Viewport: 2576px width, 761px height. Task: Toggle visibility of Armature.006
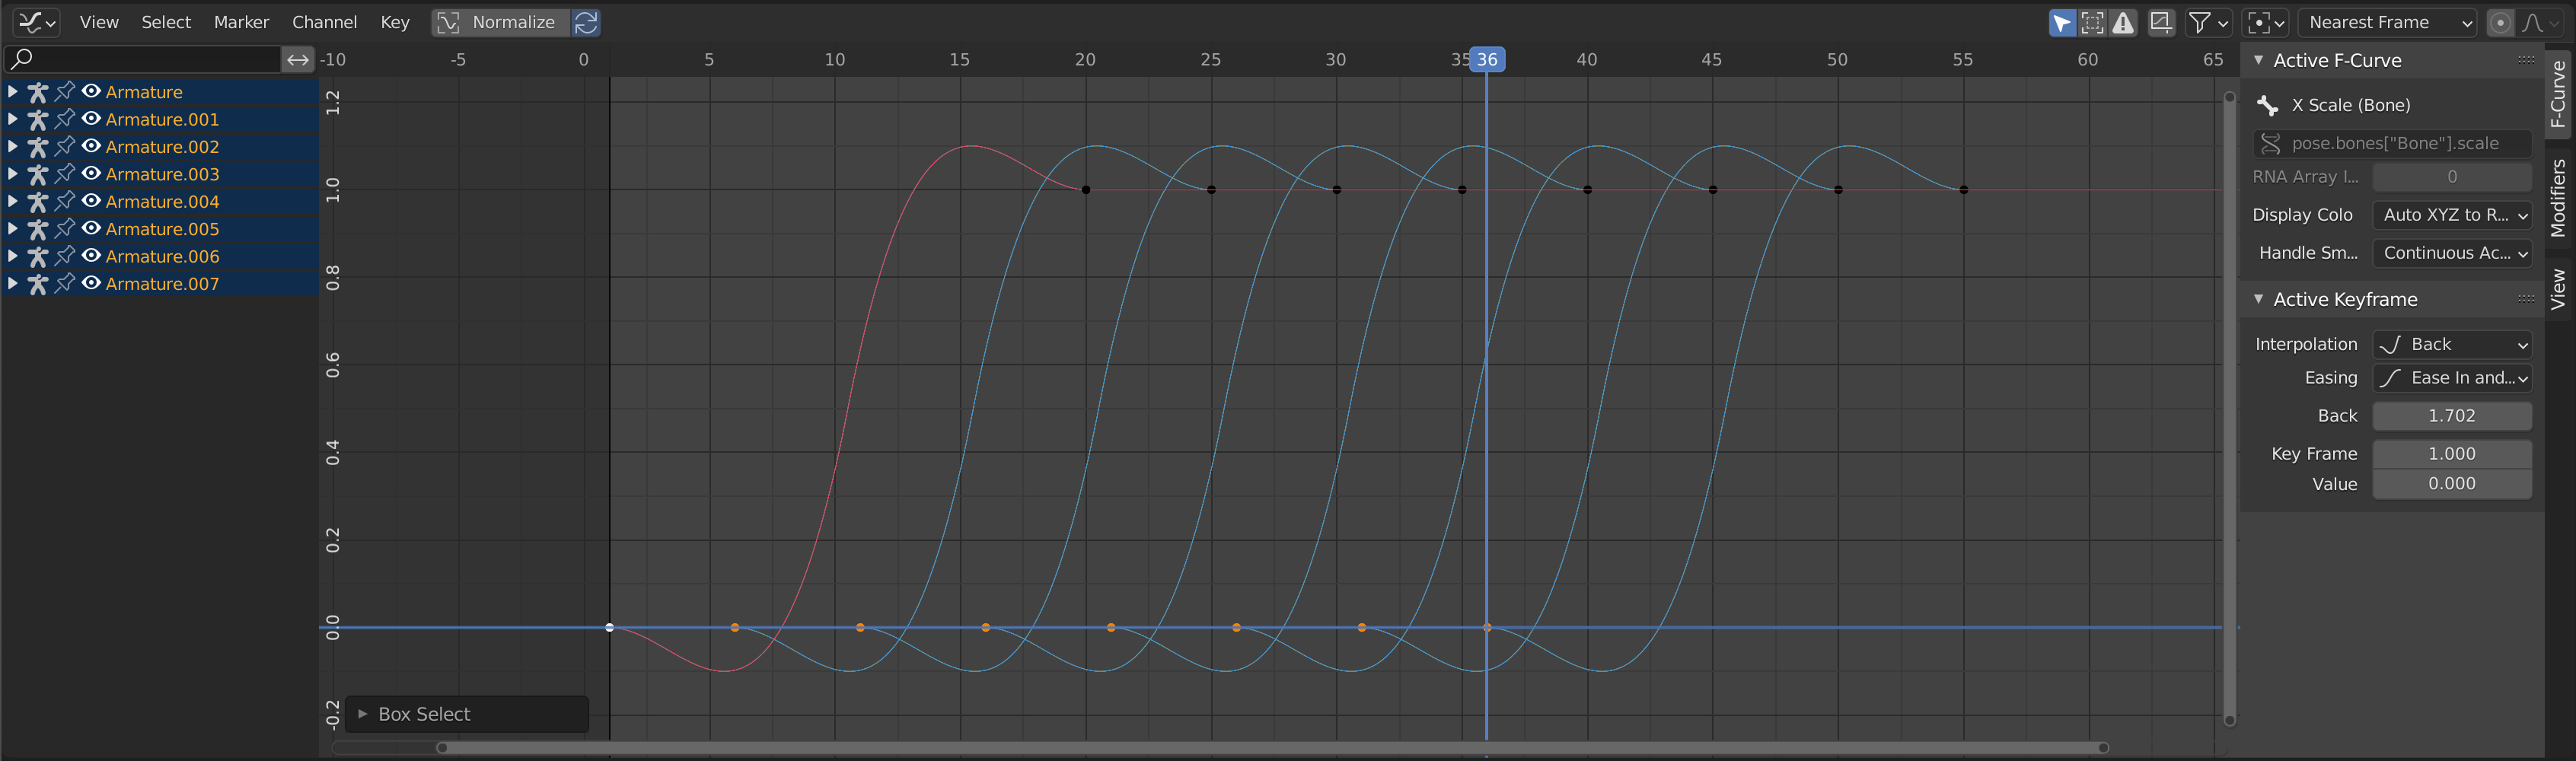point(91,256)
